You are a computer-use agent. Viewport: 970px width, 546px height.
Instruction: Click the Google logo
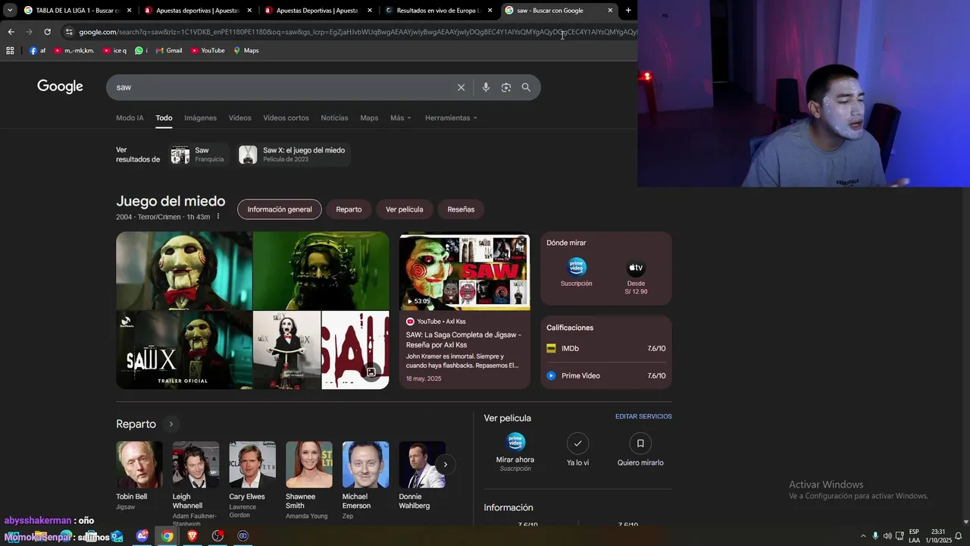coord(60,86)
